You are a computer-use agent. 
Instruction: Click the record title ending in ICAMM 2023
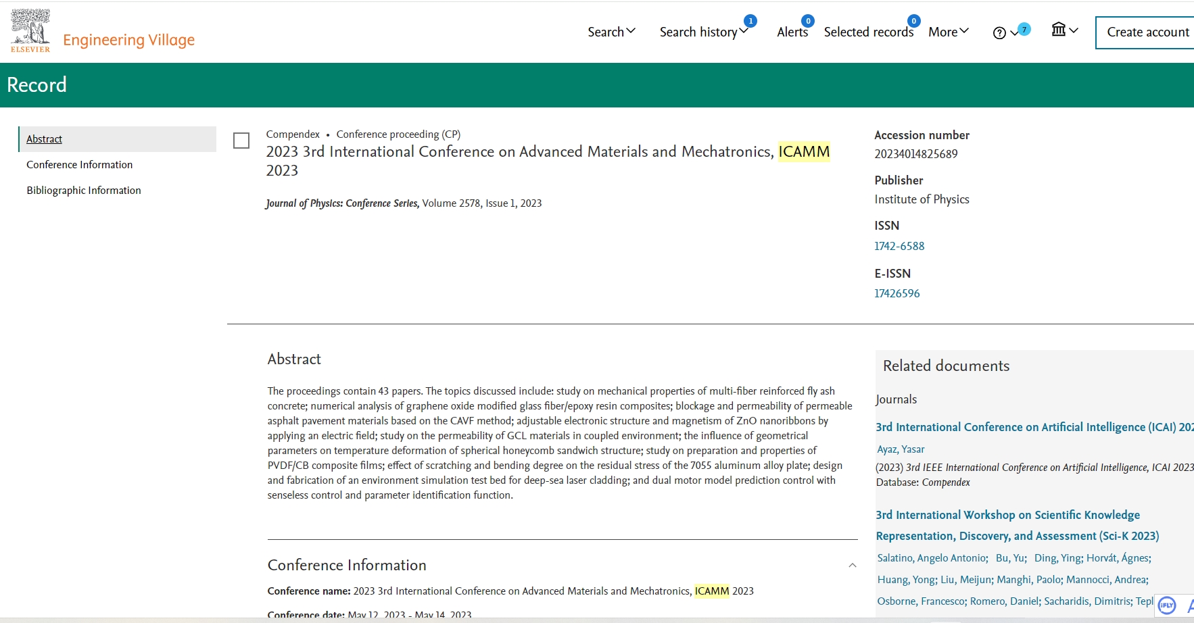coord(548,161)
